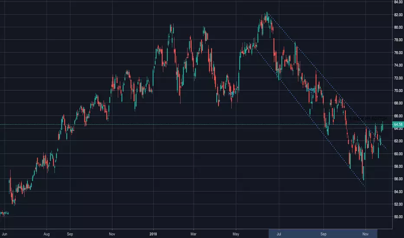The image size is (404, 238).
Task: Click the Sep label next to Aug
Action: coord(70,234)
